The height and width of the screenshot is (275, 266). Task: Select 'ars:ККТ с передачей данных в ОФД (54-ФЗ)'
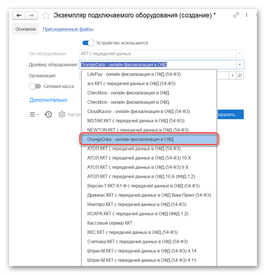149,83
